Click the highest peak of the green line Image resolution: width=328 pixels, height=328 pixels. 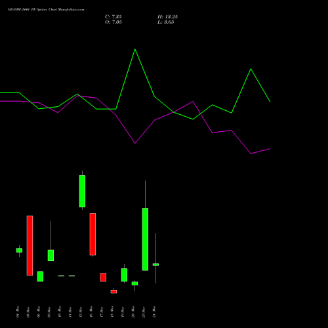[135, 49]
